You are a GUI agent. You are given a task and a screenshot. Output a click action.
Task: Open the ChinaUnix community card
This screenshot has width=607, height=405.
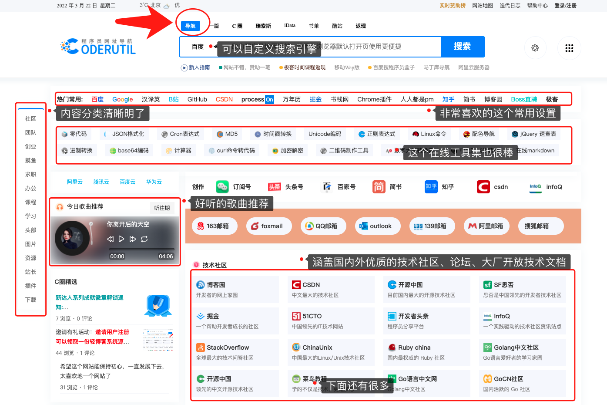[x=331, y=352]
